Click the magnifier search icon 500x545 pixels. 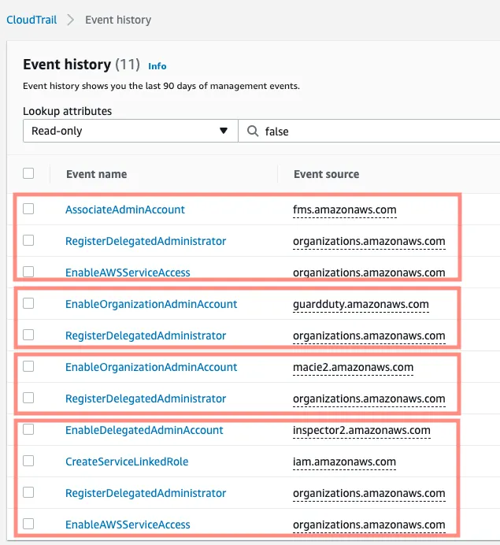(253, 131)
